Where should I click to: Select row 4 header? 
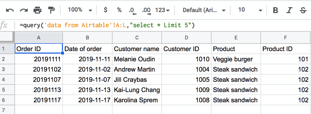(7, 80)
